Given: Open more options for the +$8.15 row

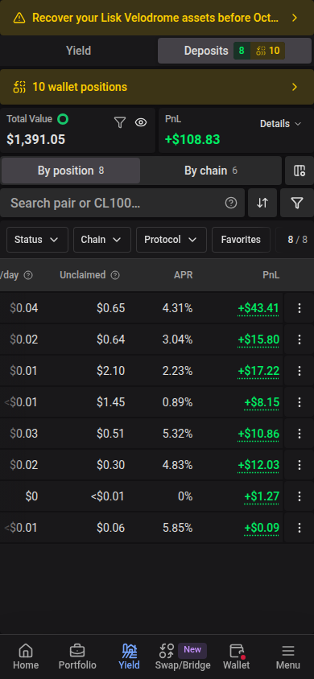Looking at the screenshot, I should click(x=299, y=402).
